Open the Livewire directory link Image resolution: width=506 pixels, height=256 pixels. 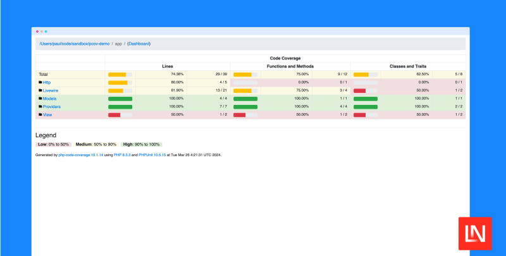[x=51, y=90]
